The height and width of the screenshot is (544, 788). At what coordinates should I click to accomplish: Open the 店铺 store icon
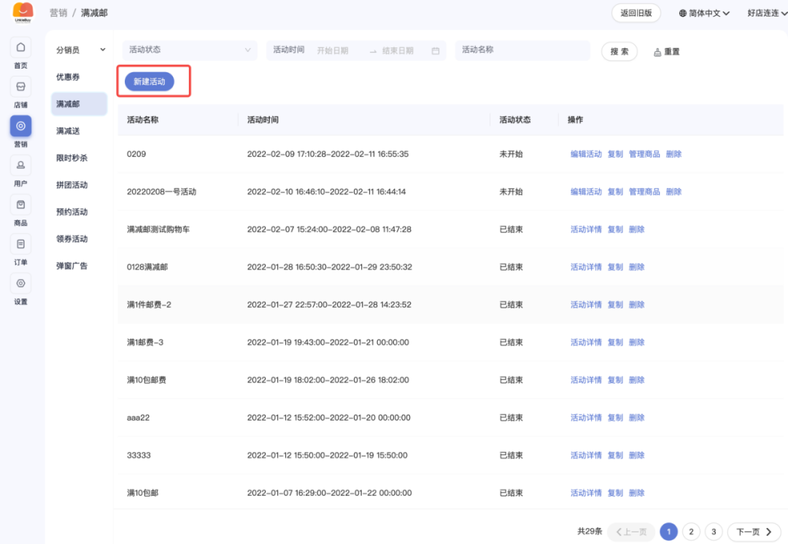point(20,86)
